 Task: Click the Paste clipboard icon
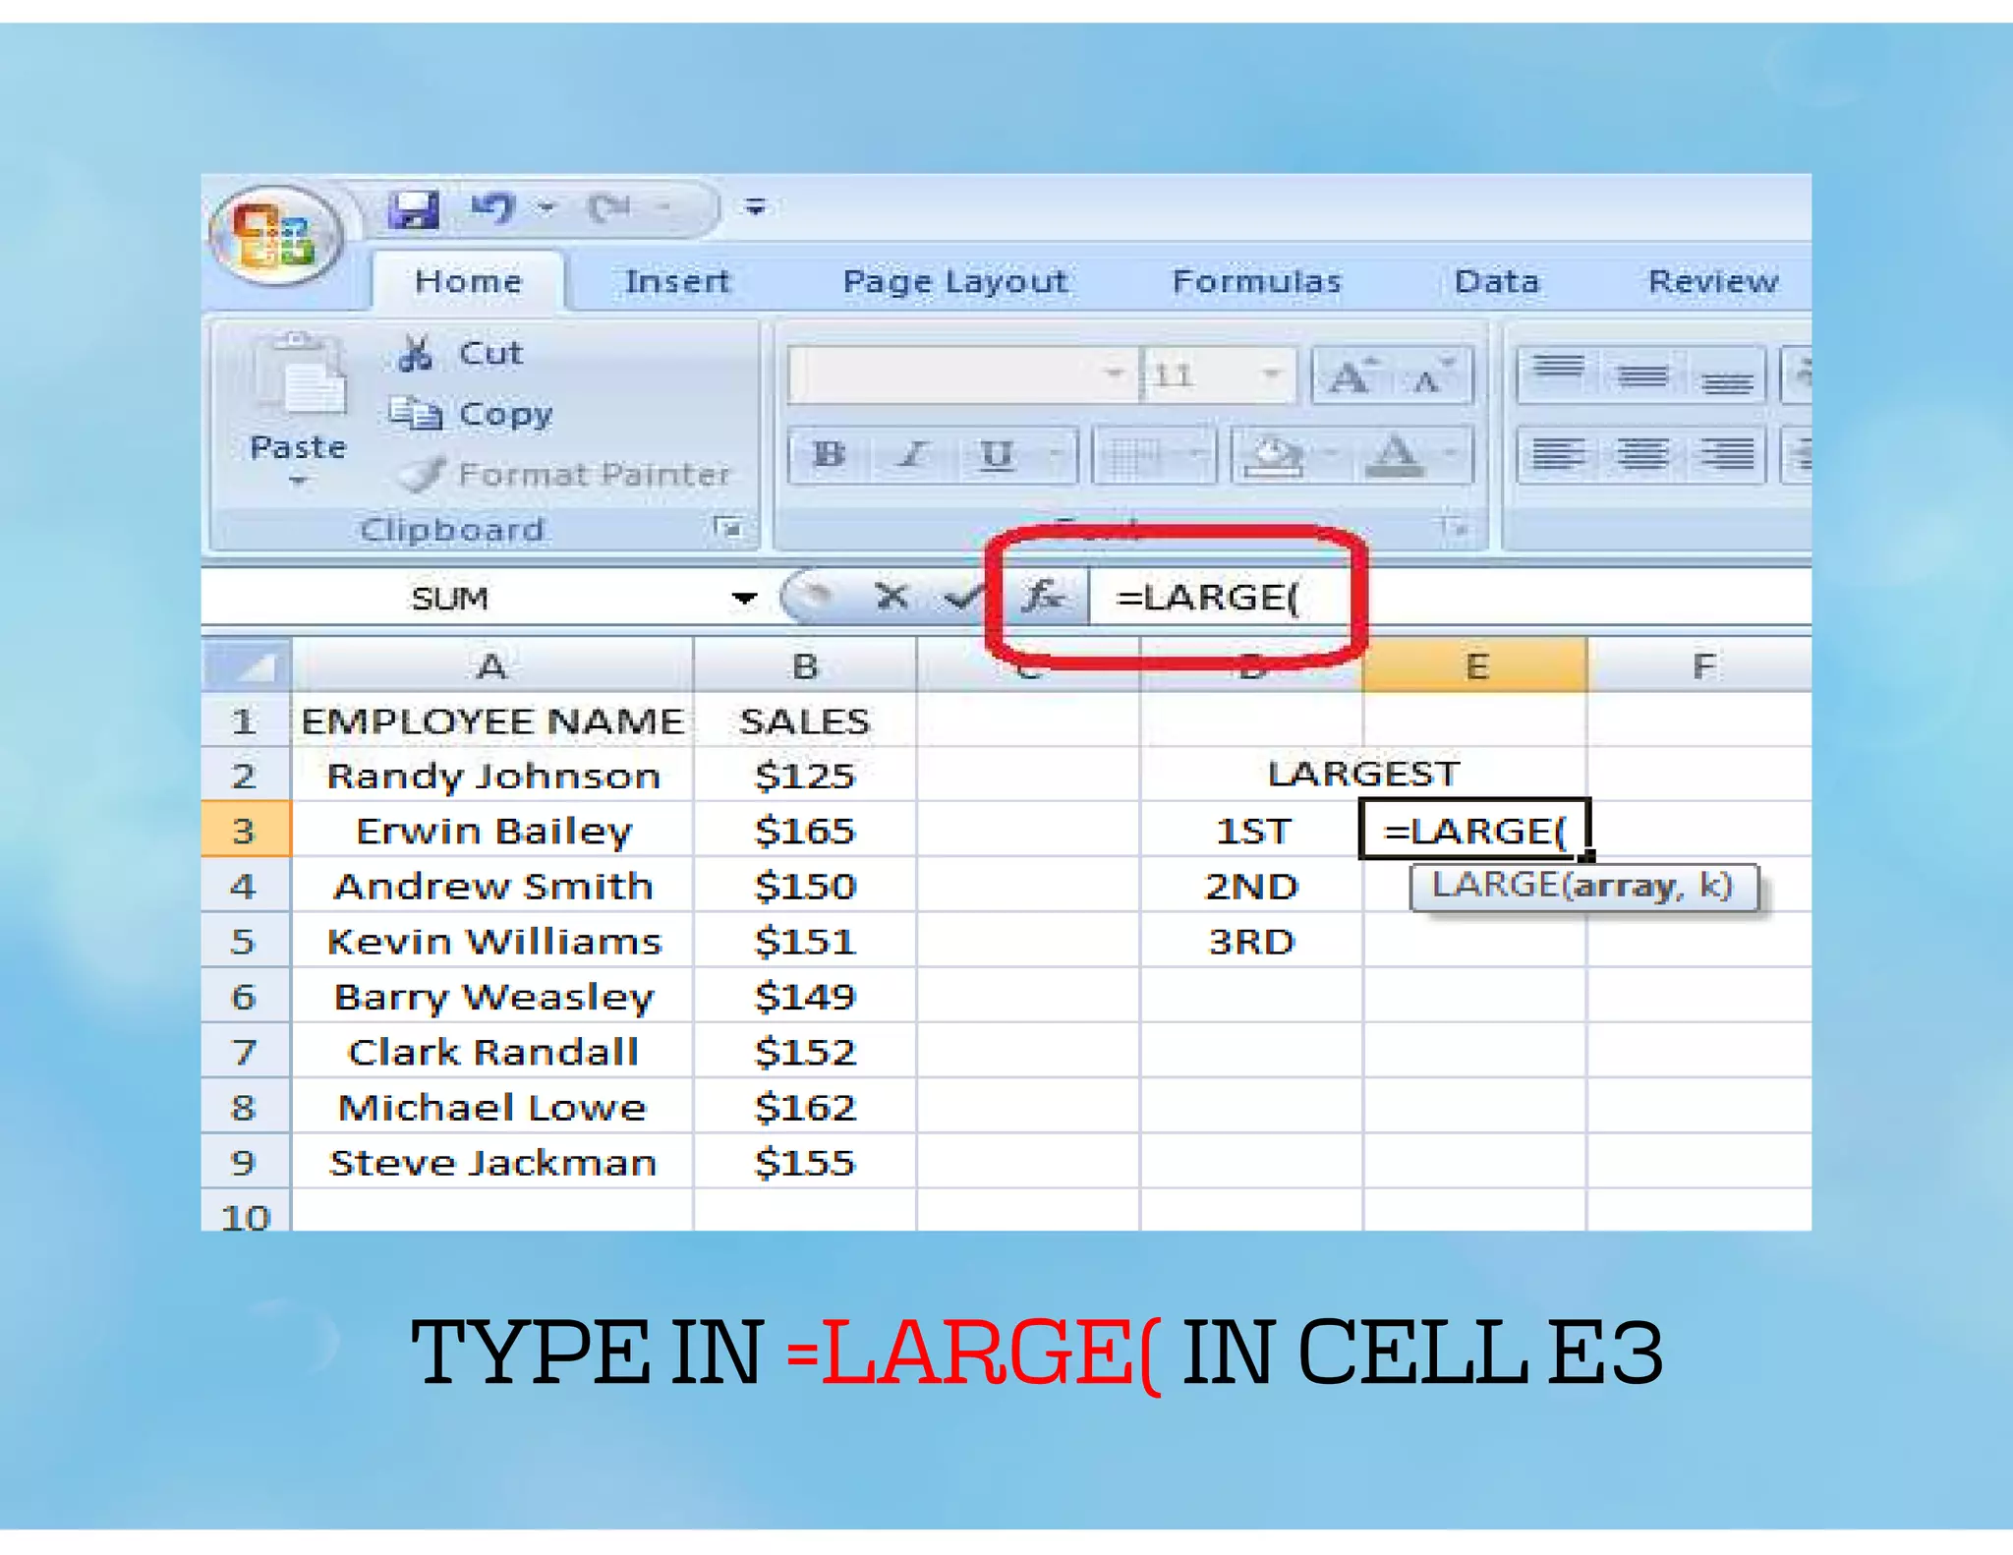point(300,376)
